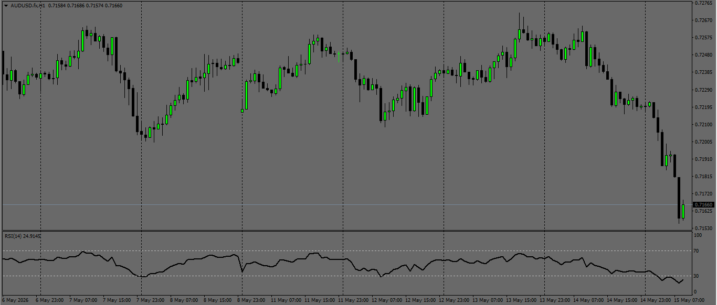Viewport: 717px width, 305px height.
Task: Click the RSI scale value 70
Action: (x=697, y=252)
